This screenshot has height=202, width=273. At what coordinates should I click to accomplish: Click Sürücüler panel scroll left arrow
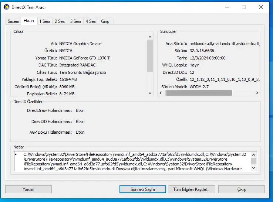(x=161, y=93)
